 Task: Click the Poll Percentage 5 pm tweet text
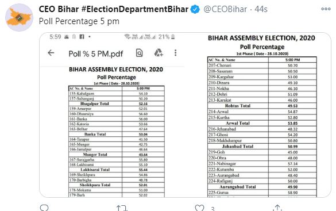pos(79,21)
